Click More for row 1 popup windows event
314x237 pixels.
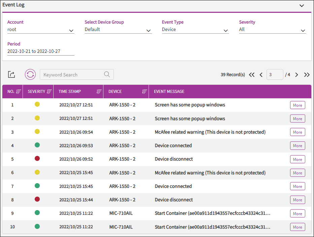(297, 105)
